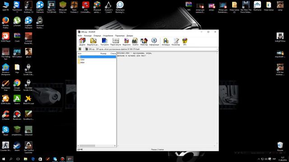The width and height of the screenshot is (289, 162).
Task: Open Skype desktop shortcut
Action: (5, 131)
